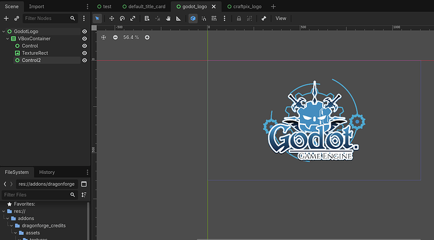Hide the Control node via eye icon

pyautogui.click(x=85, y=46)
